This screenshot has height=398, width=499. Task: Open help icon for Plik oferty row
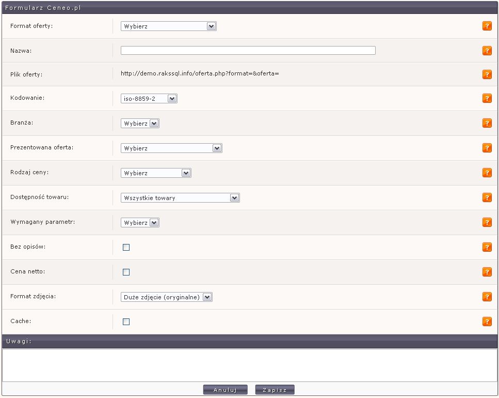(x=487, y=74)
